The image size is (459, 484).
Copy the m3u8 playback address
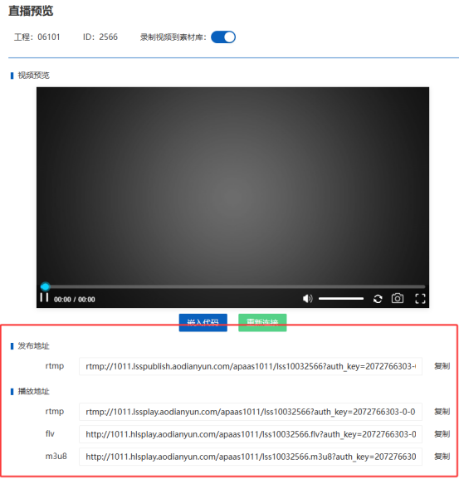pyautogui.click(x=442, y=457)
